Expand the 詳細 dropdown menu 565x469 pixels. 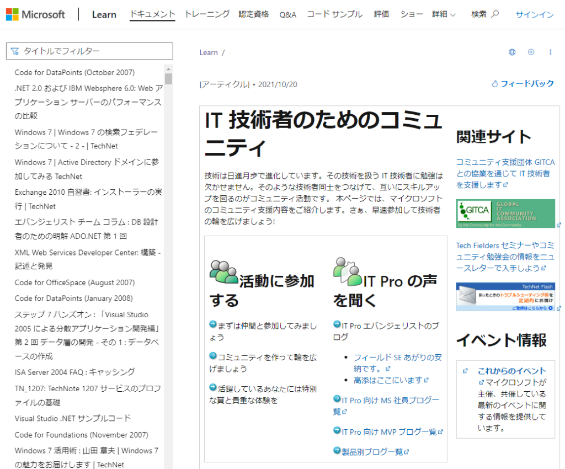444,14
